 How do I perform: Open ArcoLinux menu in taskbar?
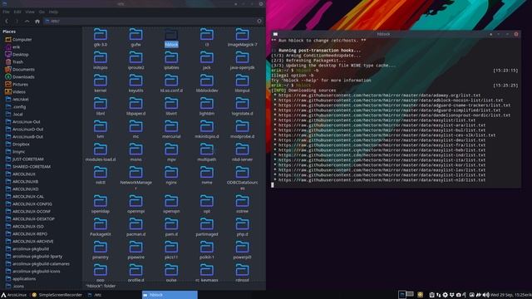(x=14, y=295)
